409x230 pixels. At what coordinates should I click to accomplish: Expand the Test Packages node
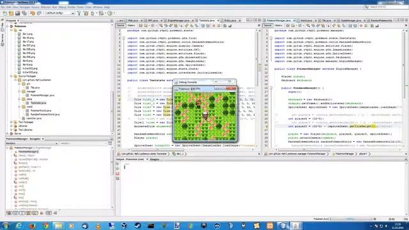click(12, 122)
